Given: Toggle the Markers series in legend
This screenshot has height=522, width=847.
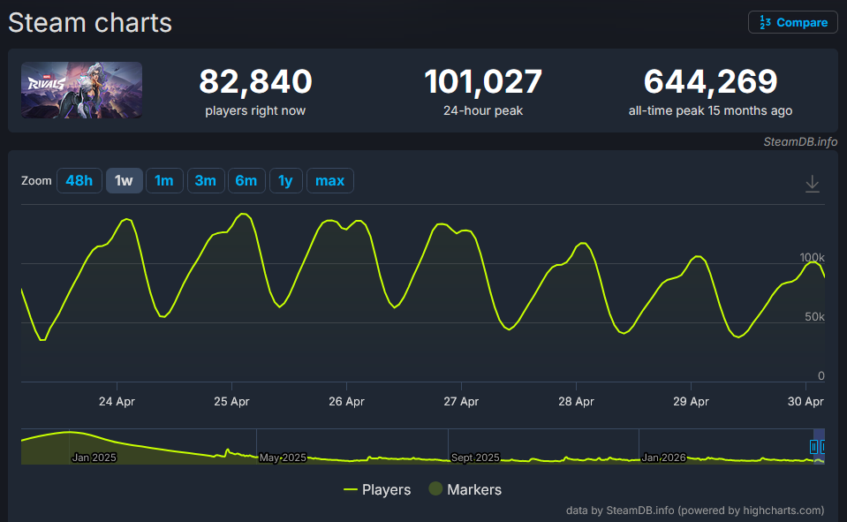Looking at the screenshot, I should (x=465, y=489).
